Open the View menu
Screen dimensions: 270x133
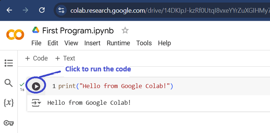(x=71, y=43)
